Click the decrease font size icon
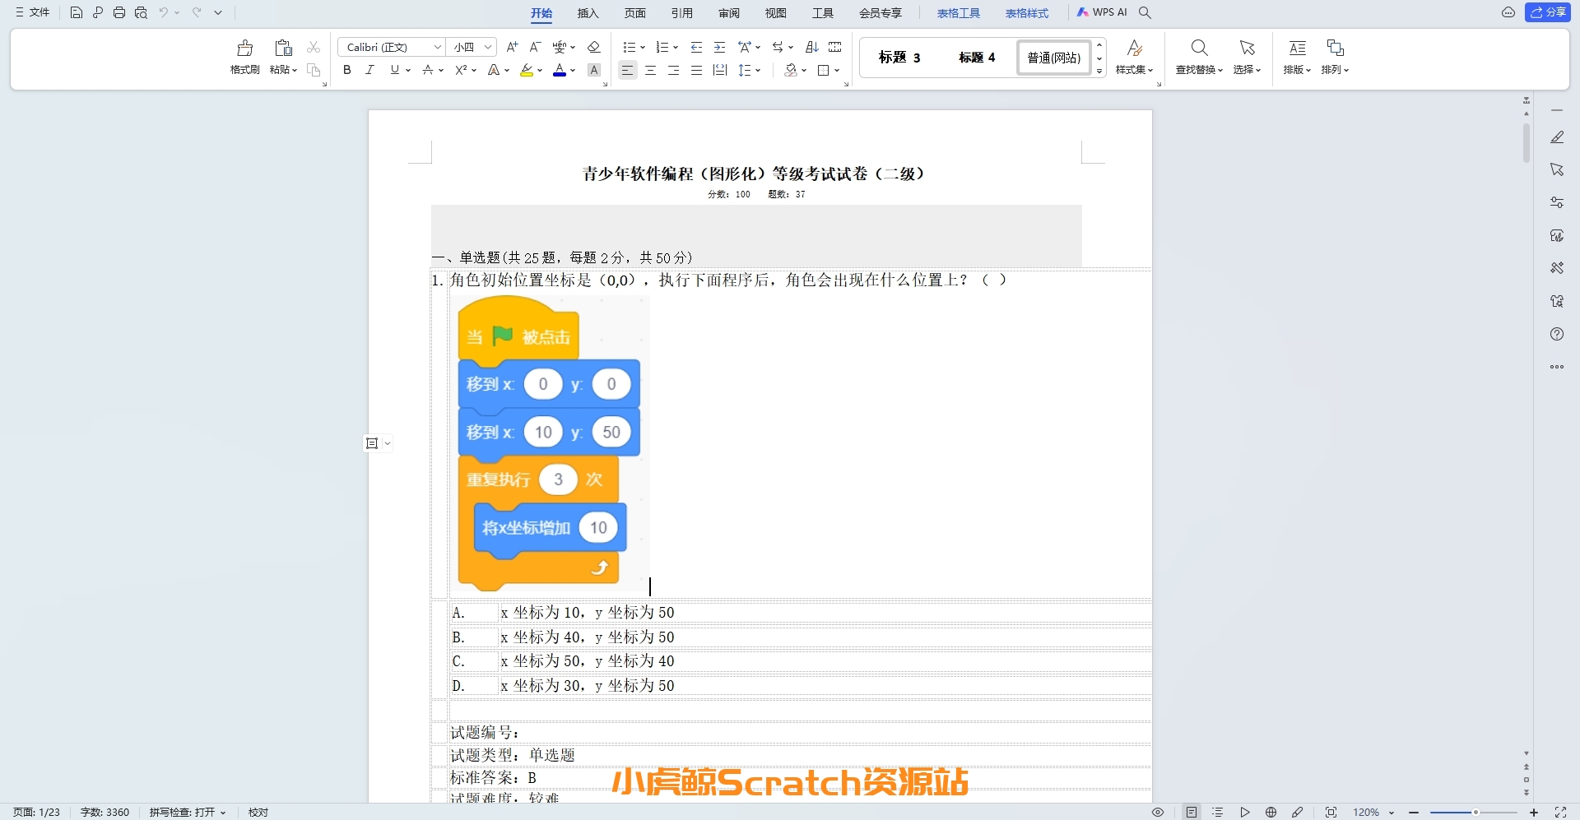 point(535,47)
